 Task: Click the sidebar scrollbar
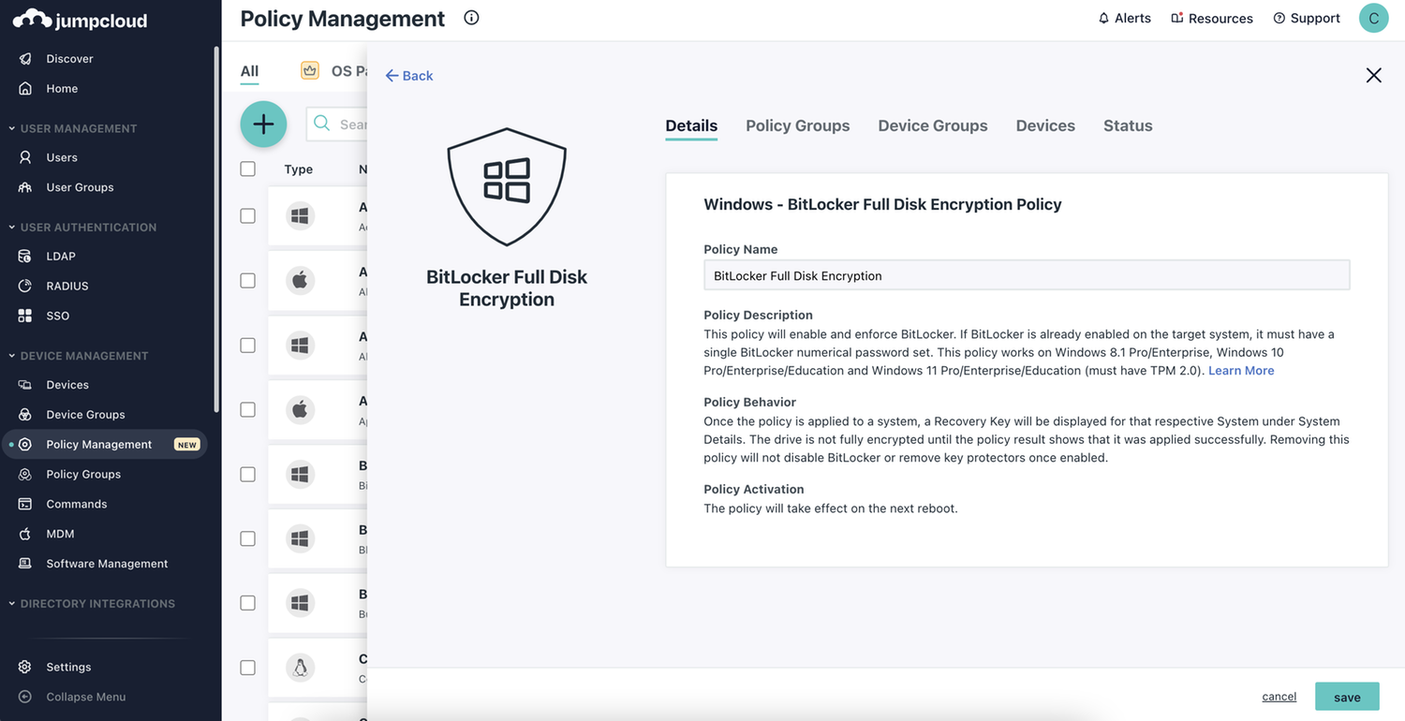tap(216, 229)
